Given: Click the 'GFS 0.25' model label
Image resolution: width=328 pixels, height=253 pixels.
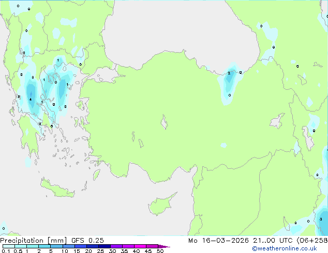Looking at the screenshot, I should [87, 241].
